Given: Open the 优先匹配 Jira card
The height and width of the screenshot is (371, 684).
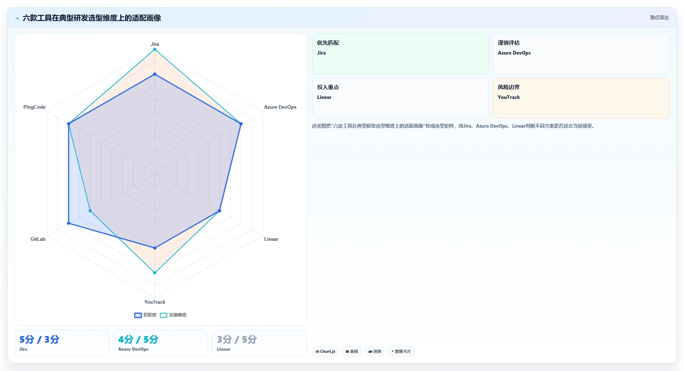Looking at the screenshot, I should point(400,54).
